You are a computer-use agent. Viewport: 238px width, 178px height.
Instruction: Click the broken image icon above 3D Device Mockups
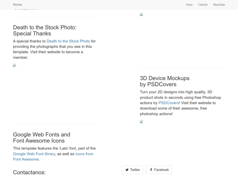141,15
